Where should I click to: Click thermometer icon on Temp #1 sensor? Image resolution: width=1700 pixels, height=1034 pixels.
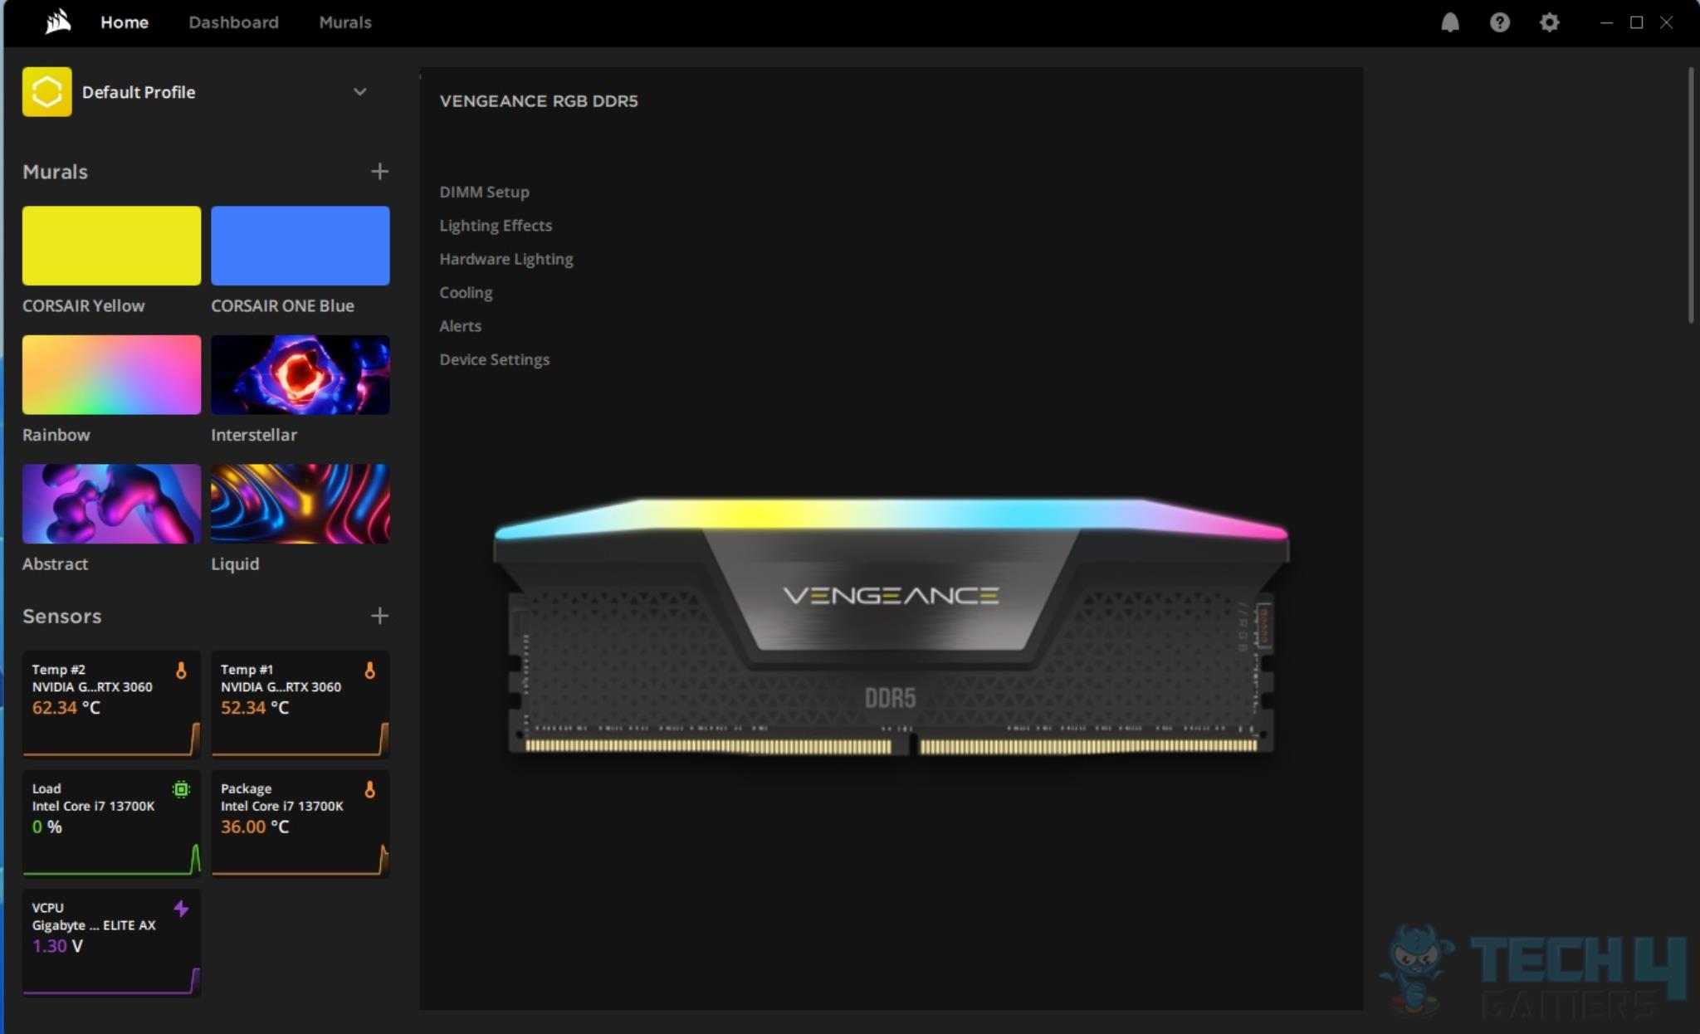click(x=369, y=671)
